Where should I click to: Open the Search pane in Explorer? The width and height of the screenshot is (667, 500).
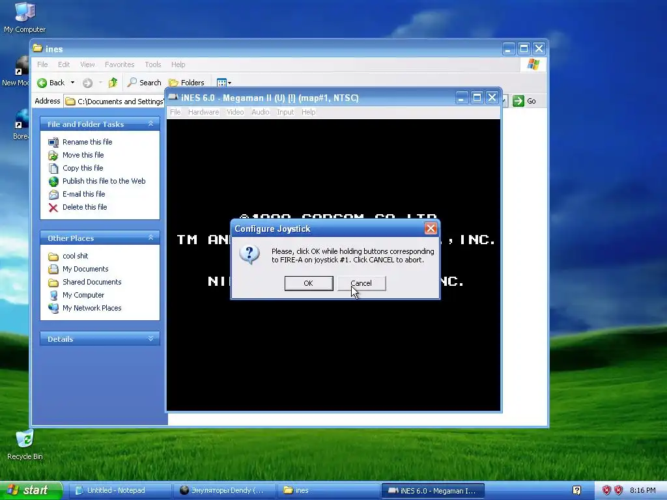[144, 83]
